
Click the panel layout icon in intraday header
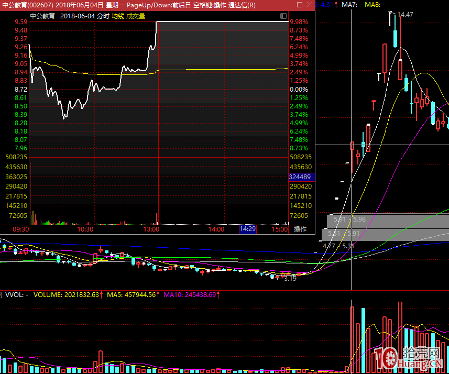tap(283, 16)
